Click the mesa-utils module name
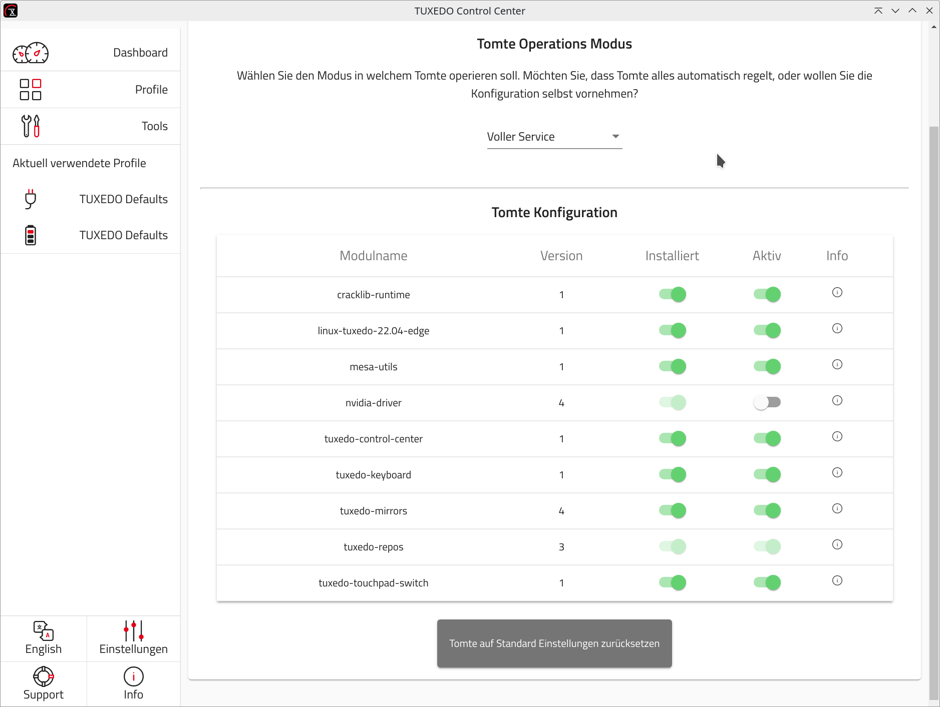This screenshot has height=707, width=940. tap(374, 367)
